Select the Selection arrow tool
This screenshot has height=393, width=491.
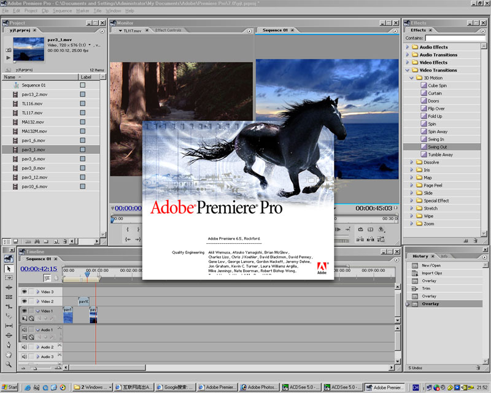pyautogui.click(x=9, y=268)
